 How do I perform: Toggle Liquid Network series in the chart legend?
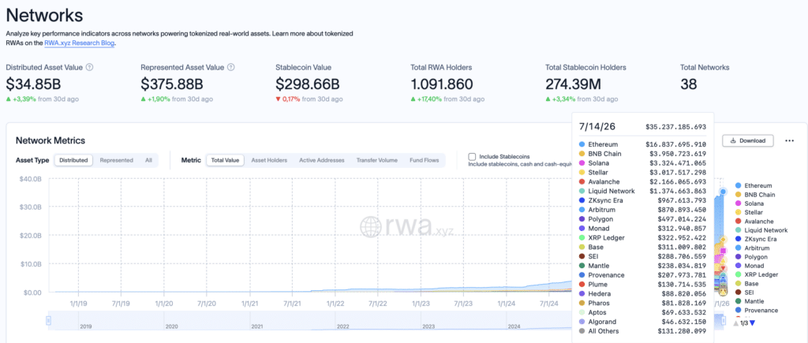click(x=761, y=230)
